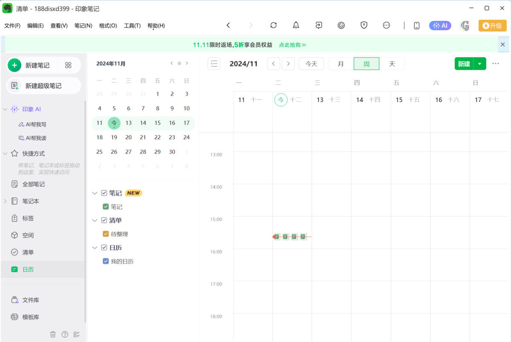Viewport: 511px width, 342px height.
Task: Click the 今天 button
Action: coord(311,64)
